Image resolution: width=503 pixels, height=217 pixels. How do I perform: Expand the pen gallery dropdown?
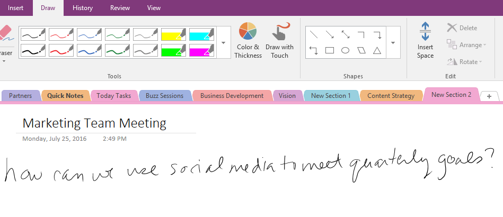pyautogui.click(x=223, y=42)
